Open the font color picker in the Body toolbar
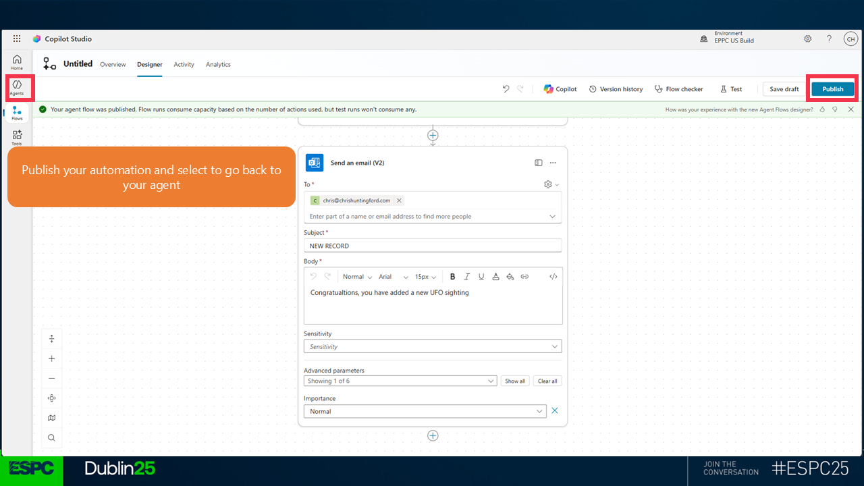The width and height of the screenshot is (864, 486). (495, 277)
